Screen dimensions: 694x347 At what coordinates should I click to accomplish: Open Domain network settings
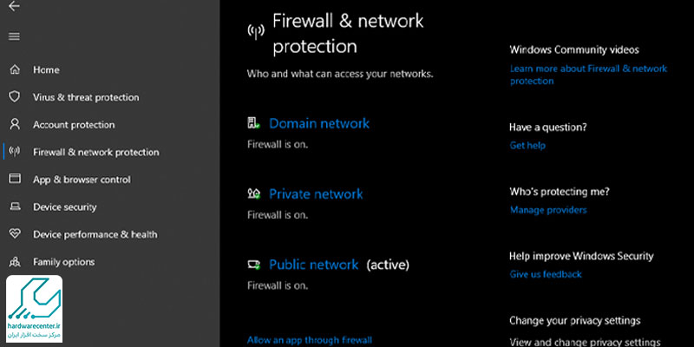click(x=319, y=123)
